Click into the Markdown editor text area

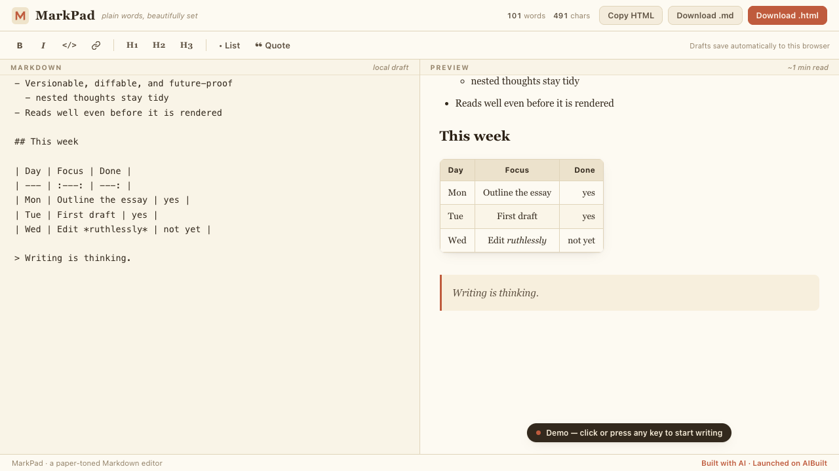pyautogui.click(x=210, y=264)
